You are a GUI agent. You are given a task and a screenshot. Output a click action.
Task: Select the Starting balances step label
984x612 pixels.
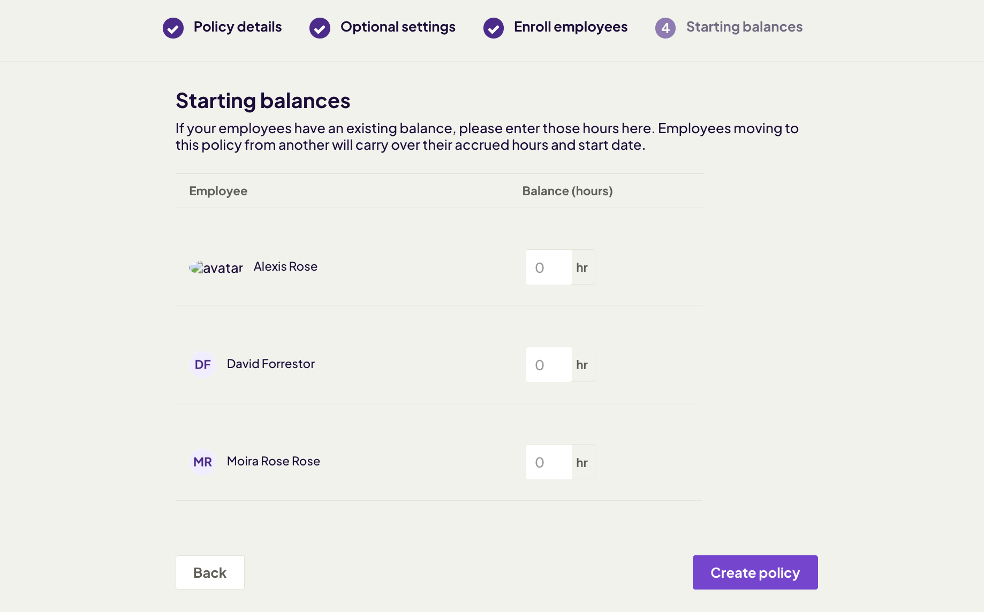pyautogui.click(x=745, y=27)
